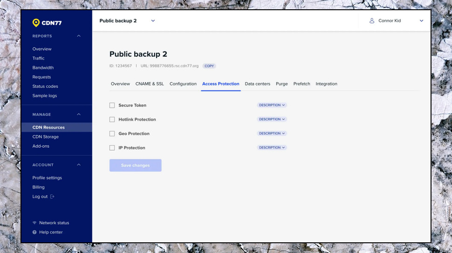The width and height of the screenshot is (452, 253).
Task: Expand the Connor Kid account menu arrow
Action: coord(421,21)
